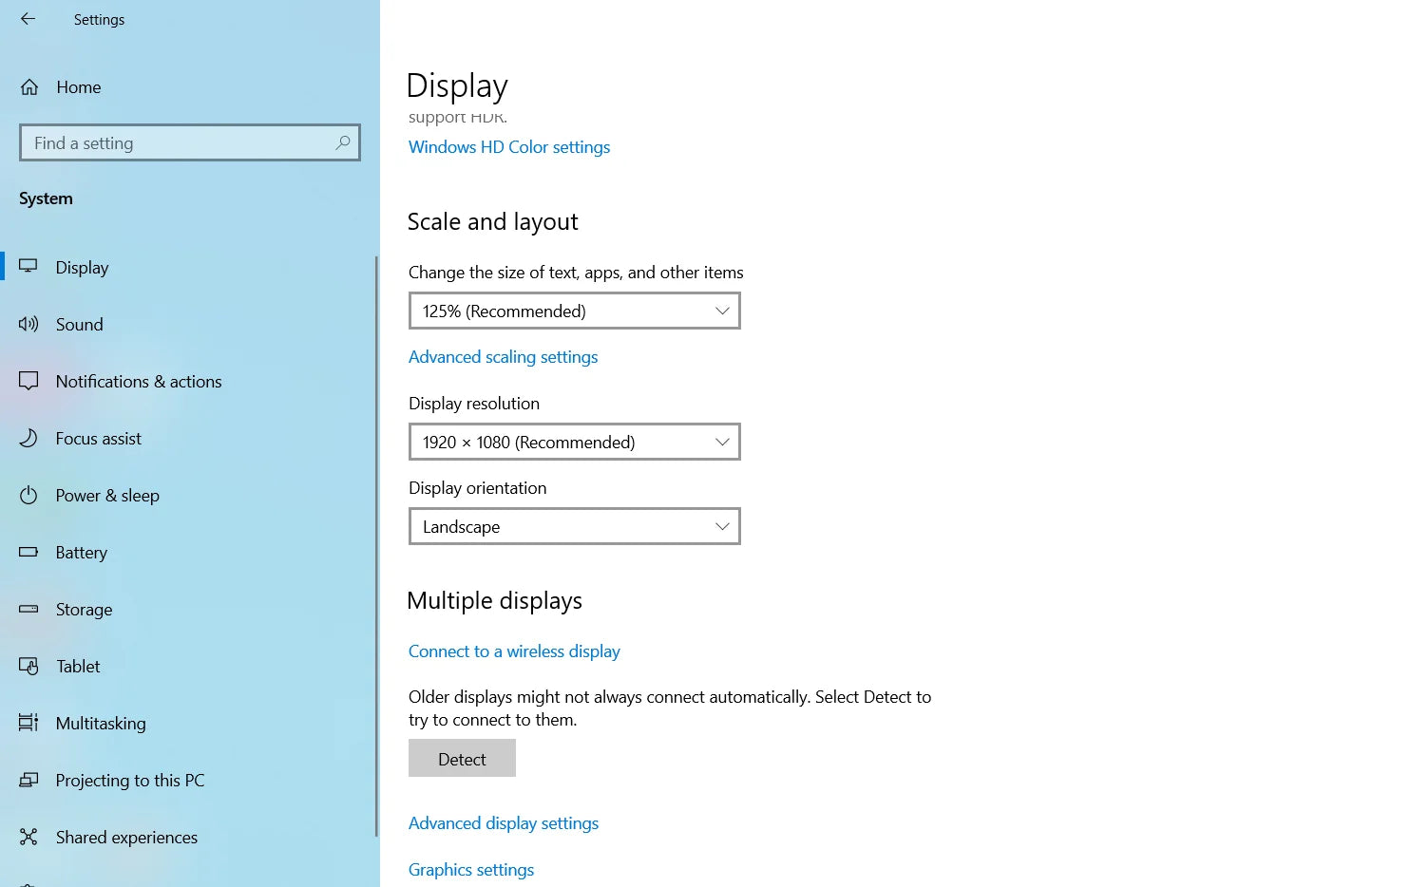Click the Shared experiences icon
The height and width of the screenshot is (887, 1411).
click(29, 837)
